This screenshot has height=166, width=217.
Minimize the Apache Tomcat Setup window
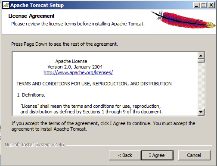click(x=196, y=5)
